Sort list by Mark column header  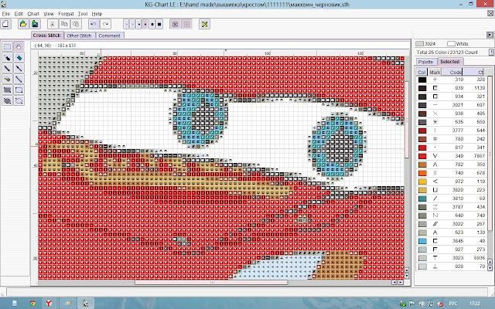pyautogui.click(x=435, y=72)
